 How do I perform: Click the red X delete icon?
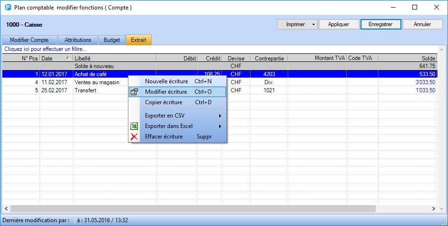[x=134, y=137]
